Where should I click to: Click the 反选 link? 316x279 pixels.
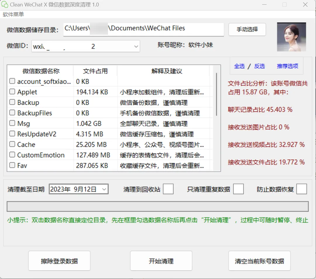259,66
